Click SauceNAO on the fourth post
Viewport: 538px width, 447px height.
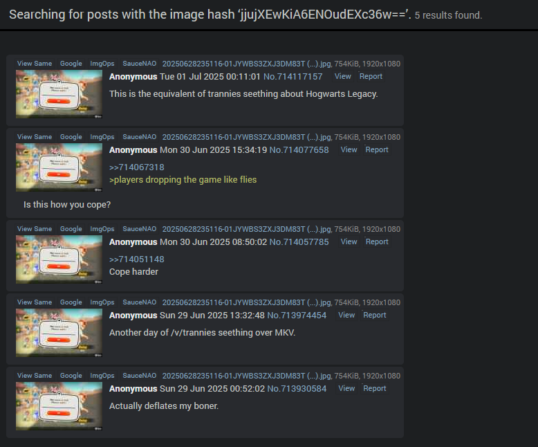pos(139,302)
